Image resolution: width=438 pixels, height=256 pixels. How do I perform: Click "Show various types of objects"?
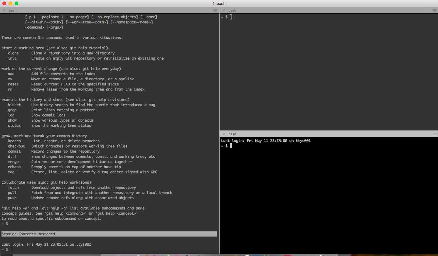click(62, 120)
